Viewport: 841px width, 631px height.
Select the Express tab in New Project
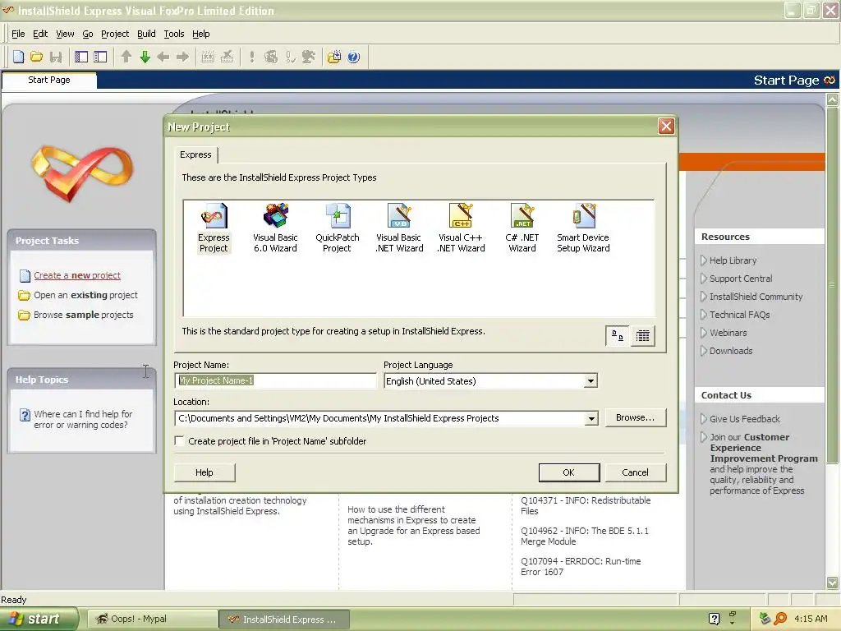point(195,154)
